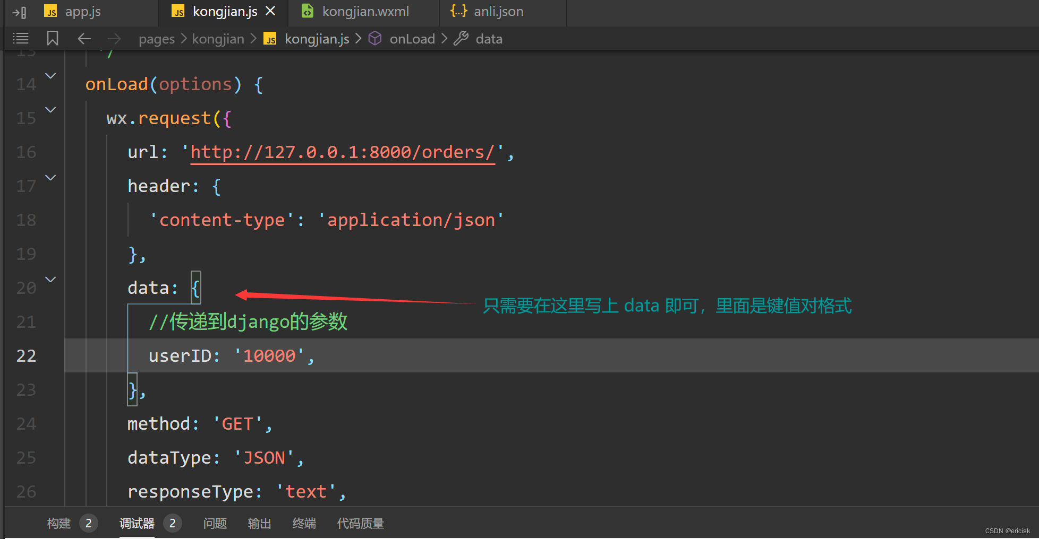1039x539 pixels.
Task: Click the bookmark icon in the toolbar
Action: [52, 38]
